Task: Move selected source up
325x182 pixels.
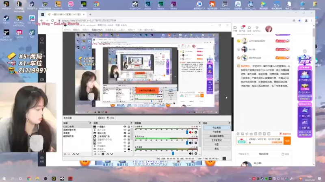Action: 108,154
